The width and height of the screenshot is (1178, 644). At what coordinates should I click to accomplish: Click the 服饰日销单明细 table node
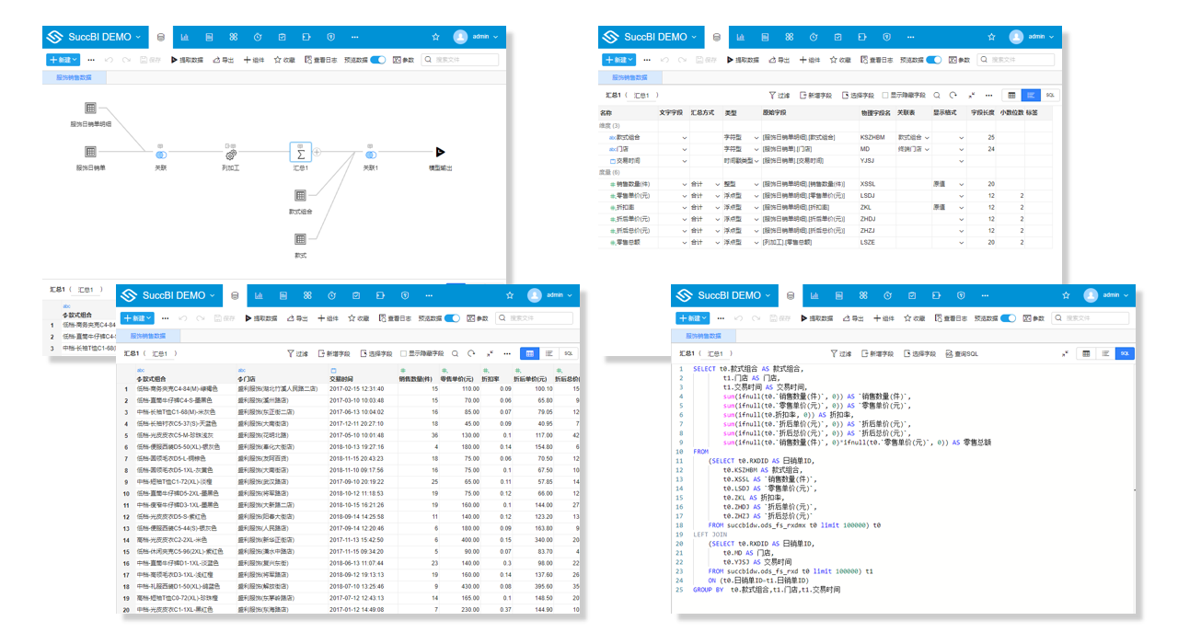(x=90, y=109)
